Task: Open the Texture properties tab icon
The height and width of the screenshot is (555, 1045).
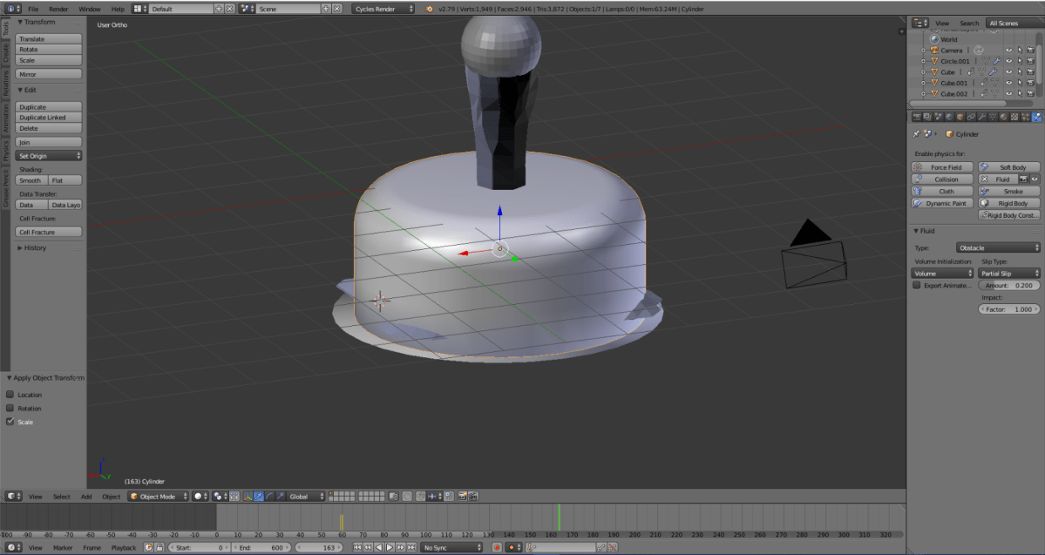Action: (1014, 117)
